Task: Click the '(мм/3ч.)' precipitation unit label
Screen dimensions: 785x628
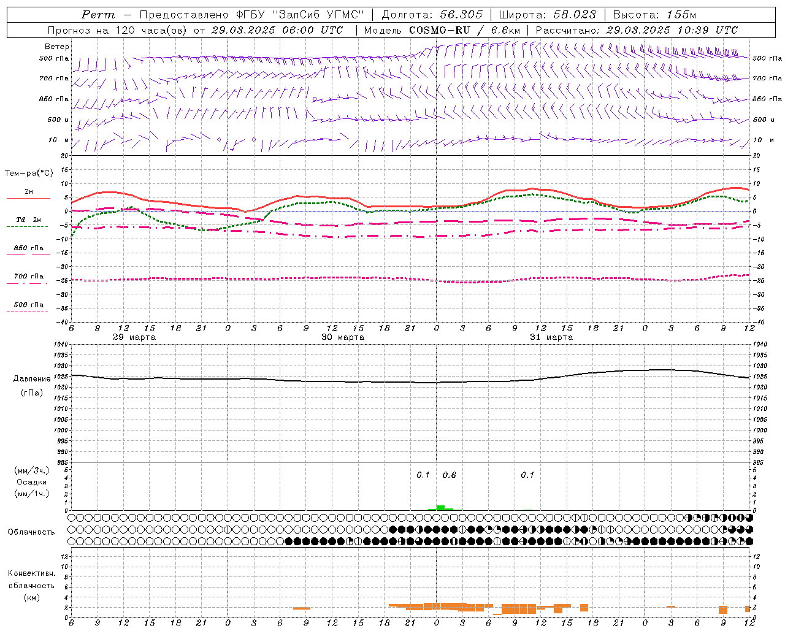Action: click(32, 470)
